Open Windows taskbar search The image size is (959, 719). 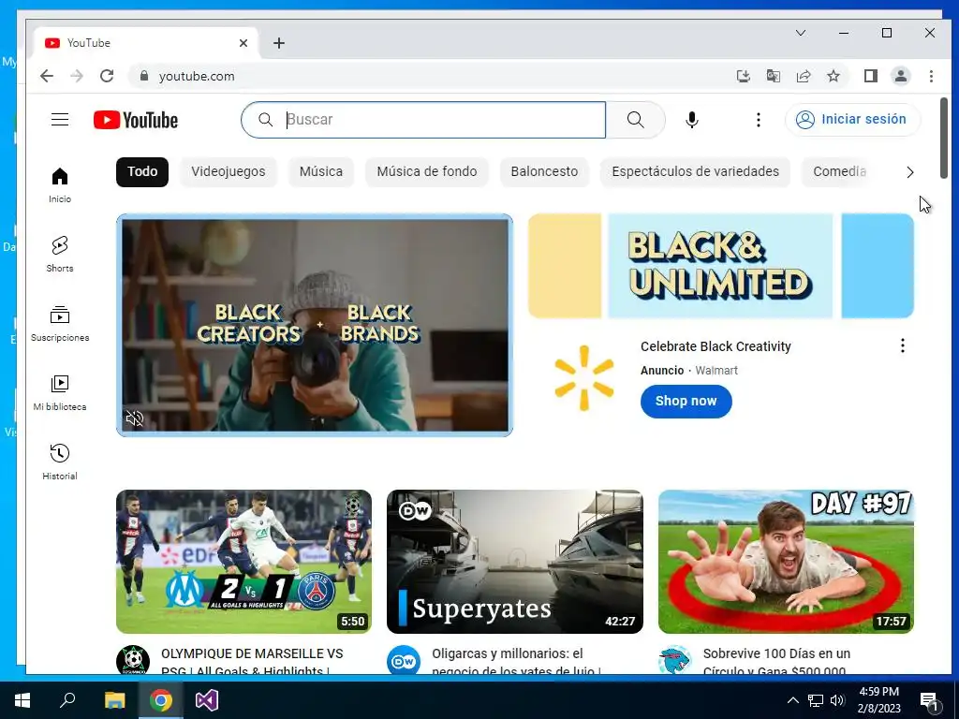pos(67,700)
